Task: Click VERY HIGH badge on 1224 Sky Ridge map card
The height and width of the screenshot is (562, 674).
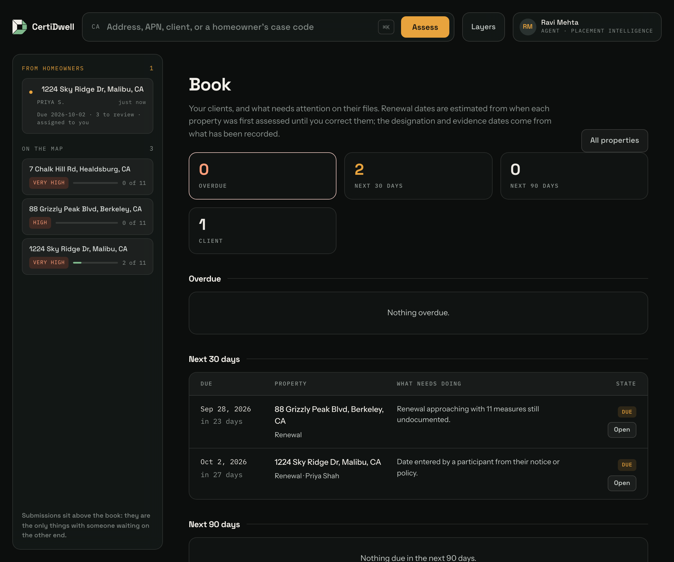Action: click(x=49, y=262)
